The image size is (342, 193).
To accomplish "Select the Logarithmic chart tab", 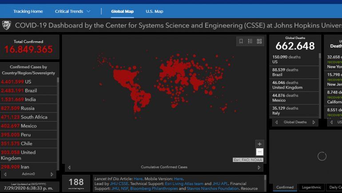I will click(x=311, y=187).
